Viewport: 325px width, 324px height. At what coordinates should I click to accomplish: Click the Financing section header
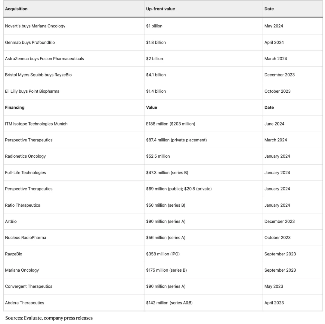[x=15, y=107]
